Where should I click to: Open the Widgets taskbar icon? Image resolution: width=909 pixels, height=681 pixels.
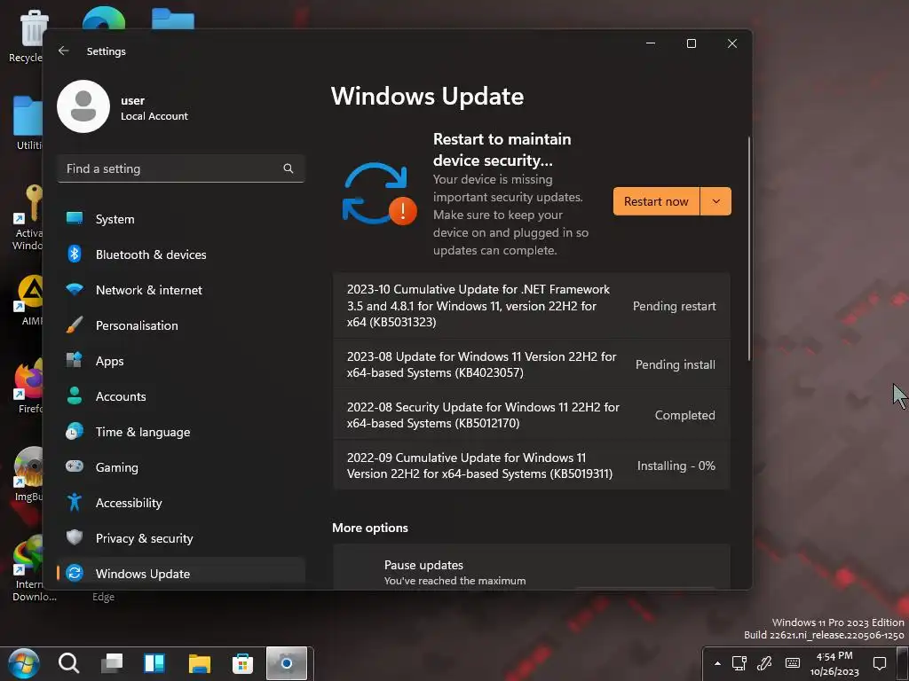click(154, 663)
